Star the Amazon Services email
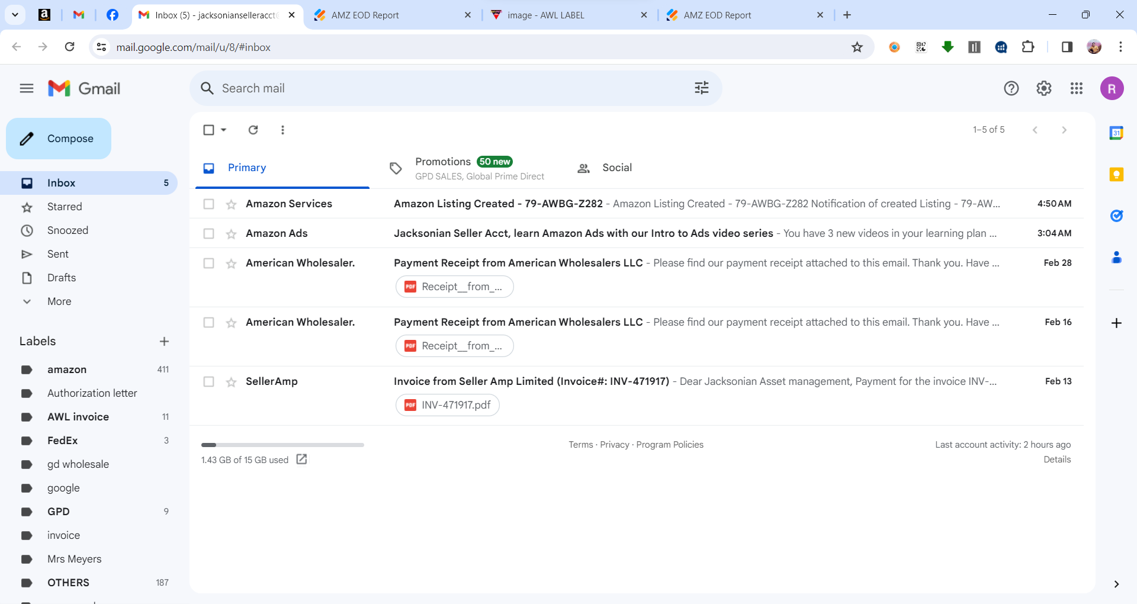 pyautogui.click(x=231, y=204)
